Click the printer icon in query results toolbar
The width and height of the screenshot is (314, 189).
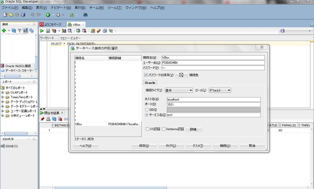pos(48,119)
